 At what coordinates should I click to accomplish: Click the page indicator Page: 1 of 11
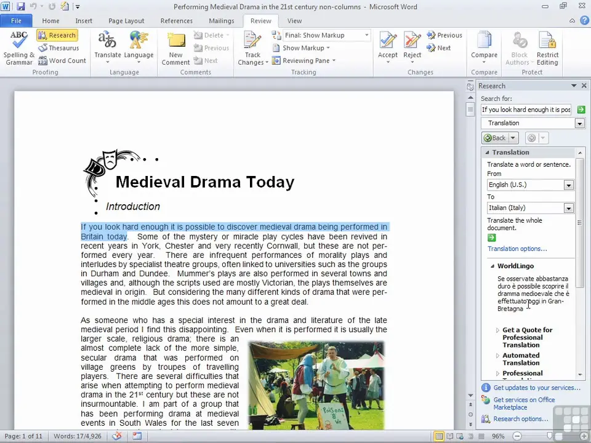coord(23,436)
